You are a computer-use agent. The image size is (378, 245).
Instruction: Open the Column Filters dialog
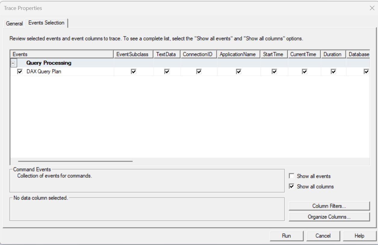click(329, 206)
